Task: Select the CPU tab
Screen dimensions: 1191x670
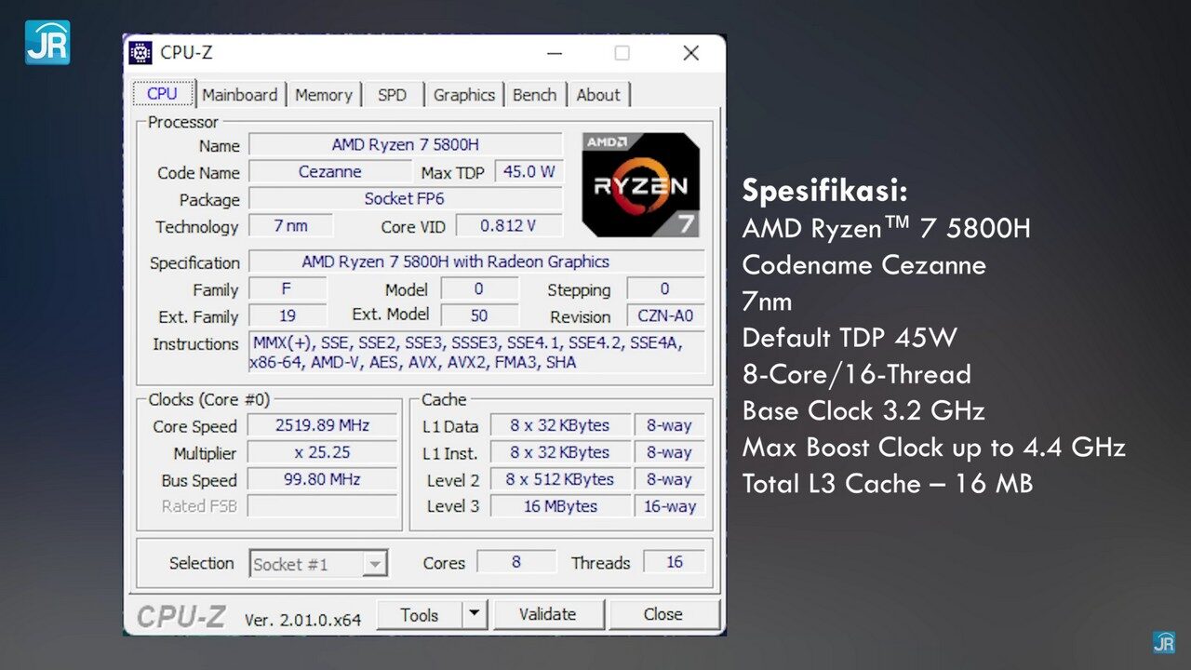Action: point(162,93)
